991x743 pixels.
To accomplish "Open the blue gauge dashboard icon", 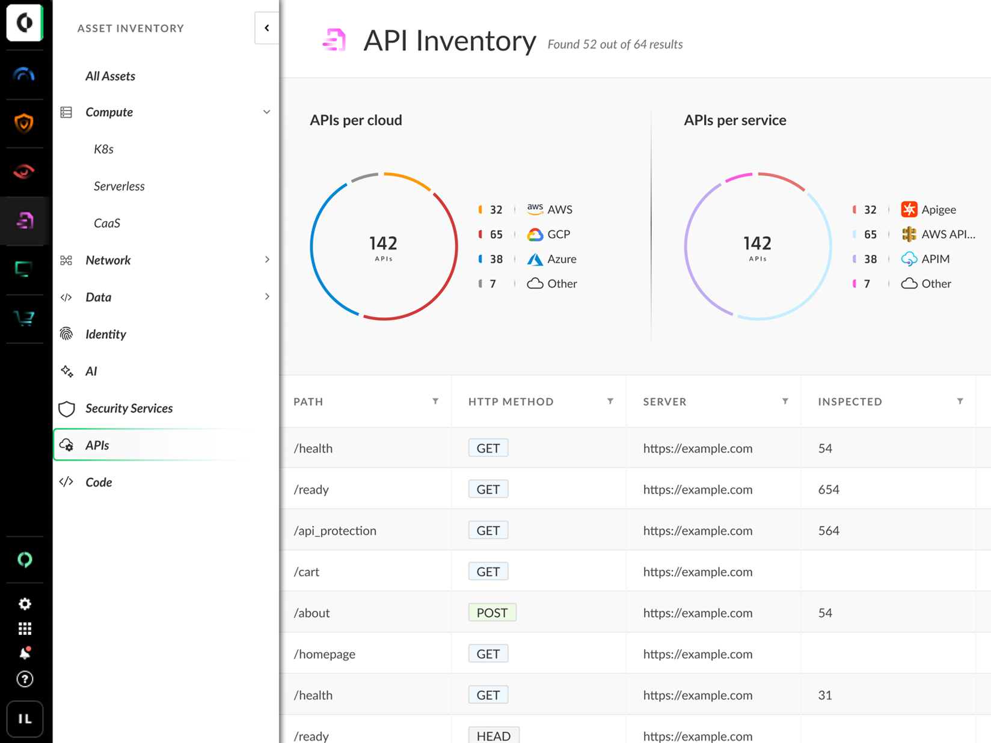I will [x=24, y=75].
